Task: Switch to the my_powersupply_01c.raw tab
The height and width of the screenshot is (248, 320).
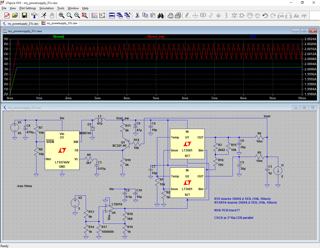Action: 60,23
